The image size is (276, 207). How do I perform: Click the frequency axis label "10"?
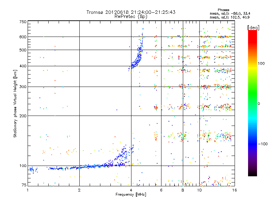coord(199,190)
